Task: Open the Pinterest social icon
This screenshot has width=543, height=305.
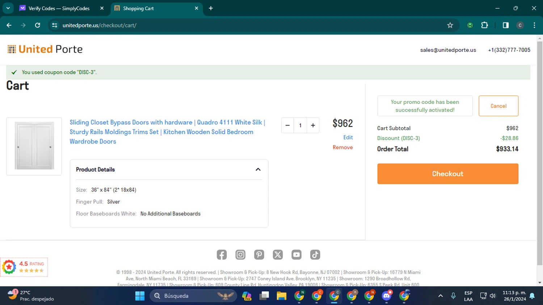Action: (x=259, y=255)
